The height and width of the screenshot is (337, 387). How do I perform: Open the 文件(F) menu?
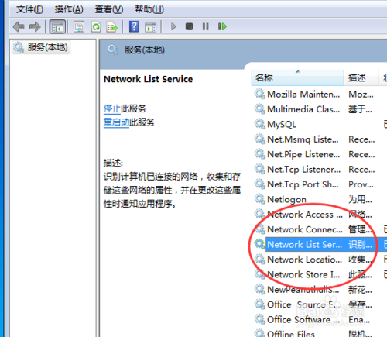(29, 9)
